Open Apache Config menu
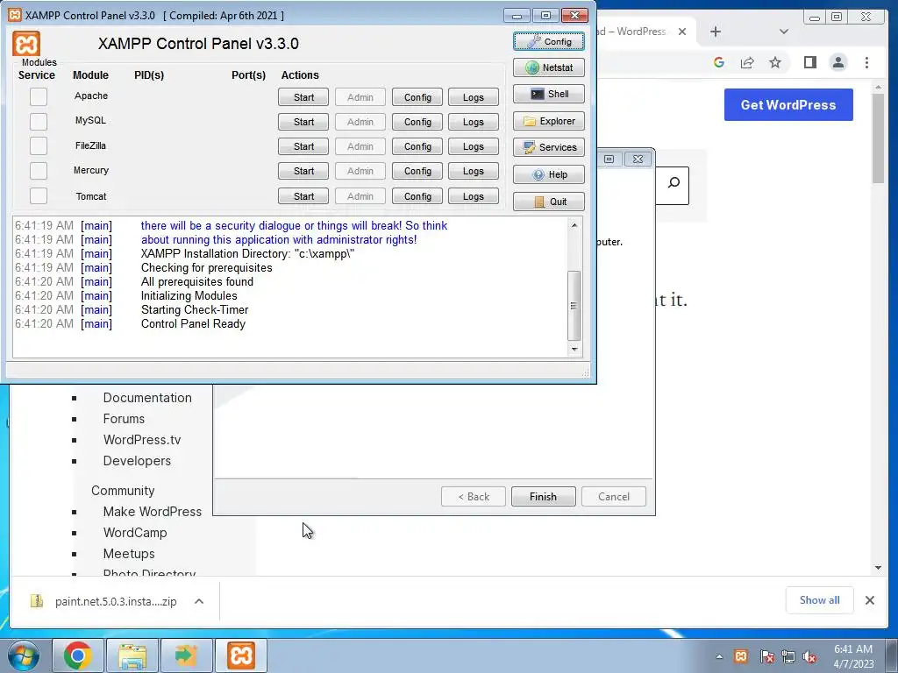The image size is (898, 673). (x=417, y=97)
